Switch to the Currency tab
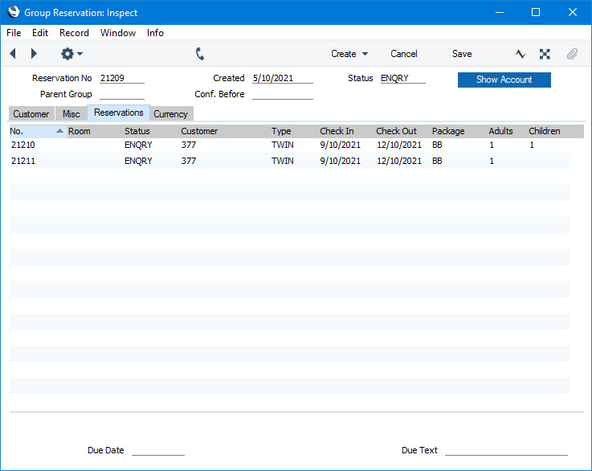The image size is (592, 471). click(170, 114)
